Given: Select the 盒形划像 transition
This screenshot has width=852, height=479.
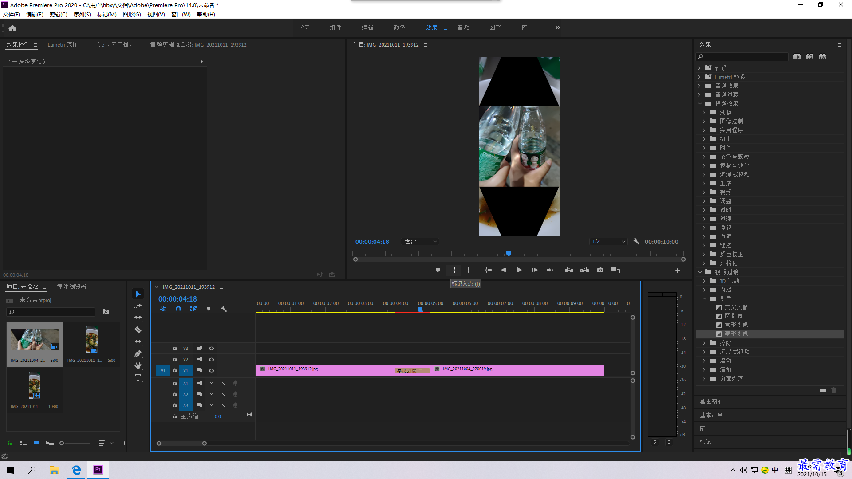Looking at the screenshot, I should [x=736, y=325].
